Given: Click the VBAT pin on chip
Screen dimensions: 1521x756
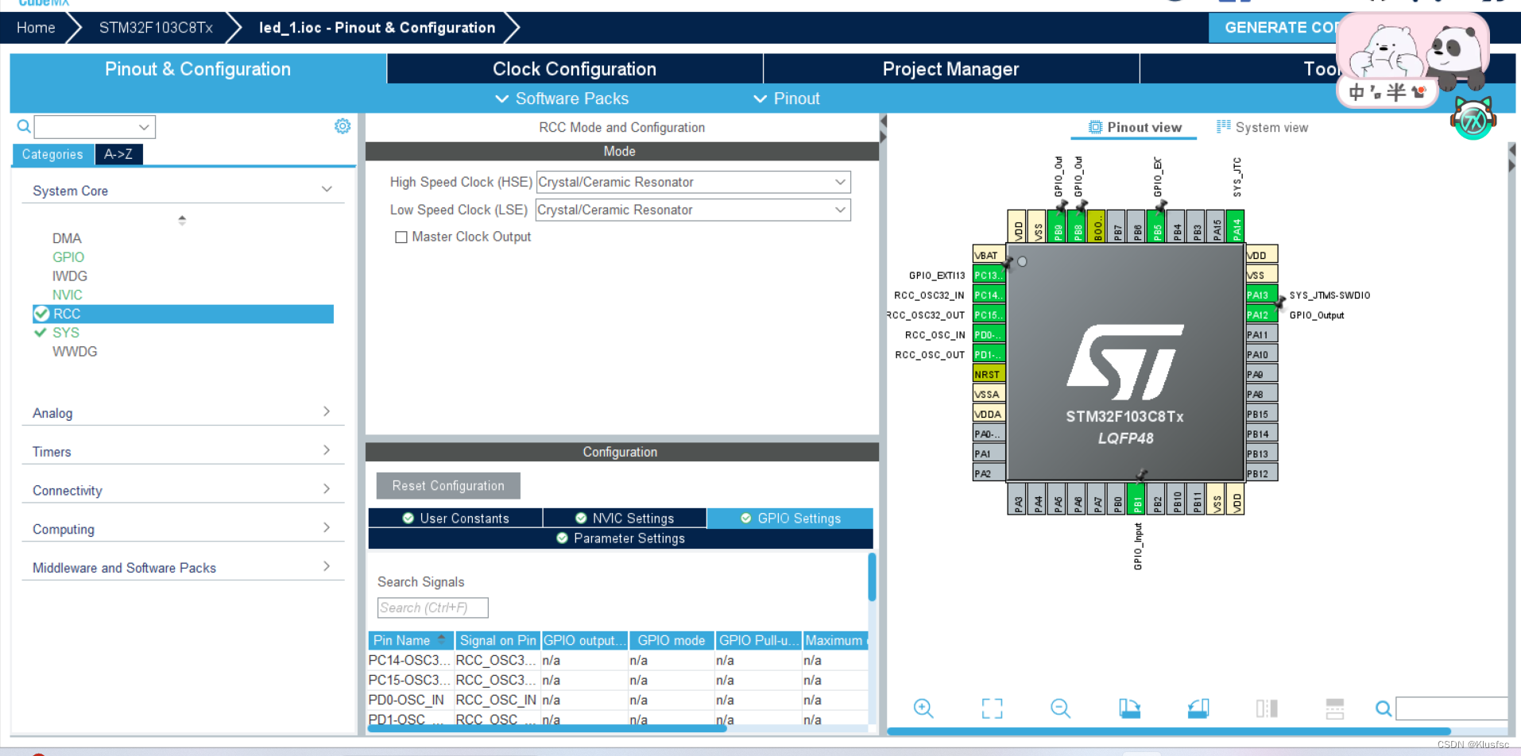Looking at the screenshot, I should tap(989, 255).
